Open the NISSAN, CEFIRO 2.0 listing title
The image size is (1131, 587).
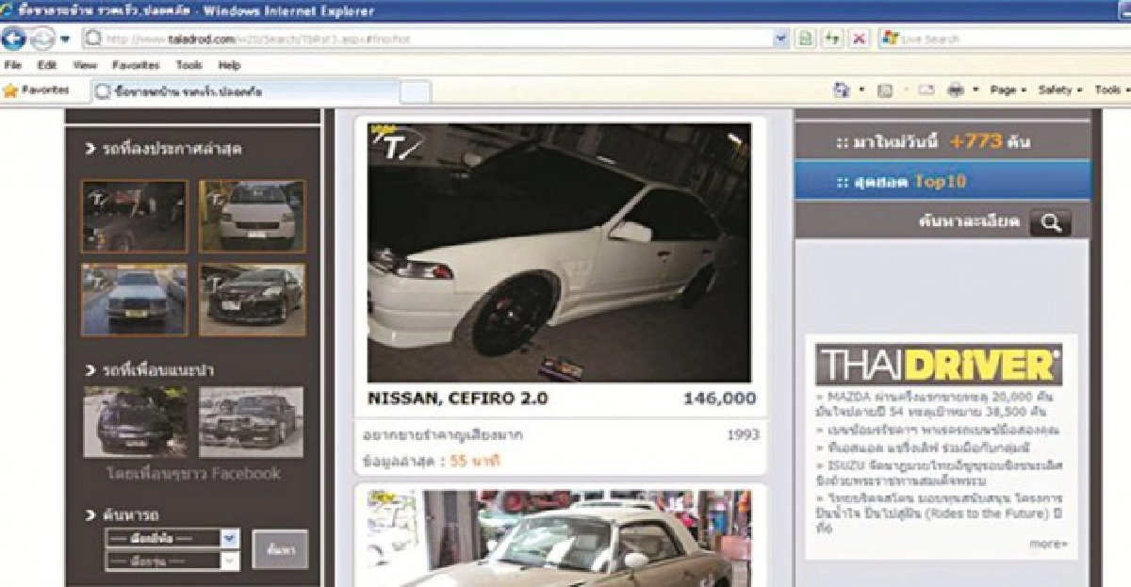457,399
